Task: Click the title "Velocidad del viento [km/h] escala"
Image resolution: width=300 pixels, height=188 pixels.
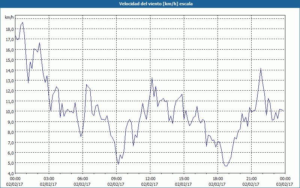Action: (x=156, y=4)
